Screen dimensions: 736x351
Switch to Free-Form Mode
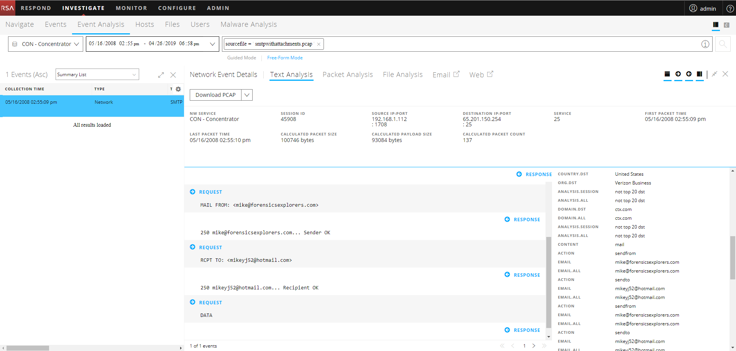coord(285,57)
